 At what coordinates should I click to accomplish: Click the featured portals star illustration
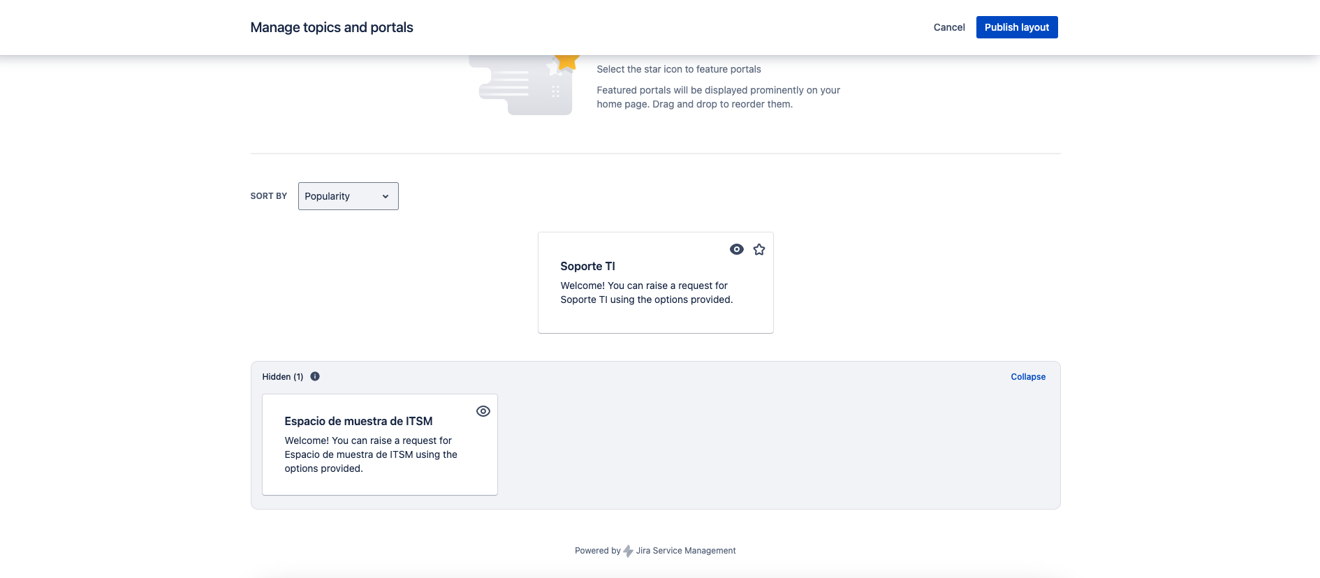tap(566, 61)
